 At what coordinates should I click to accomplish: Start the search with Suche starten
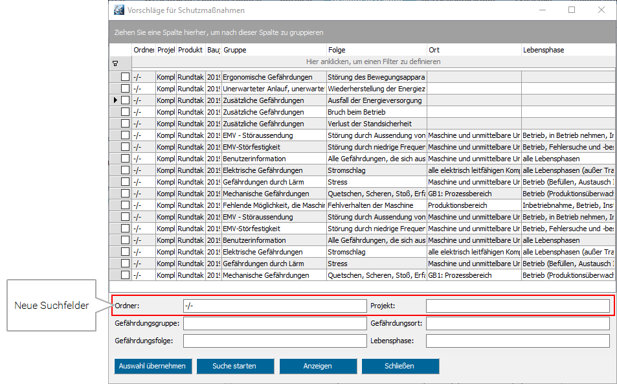pyautogui.click(x=234, y=366)
